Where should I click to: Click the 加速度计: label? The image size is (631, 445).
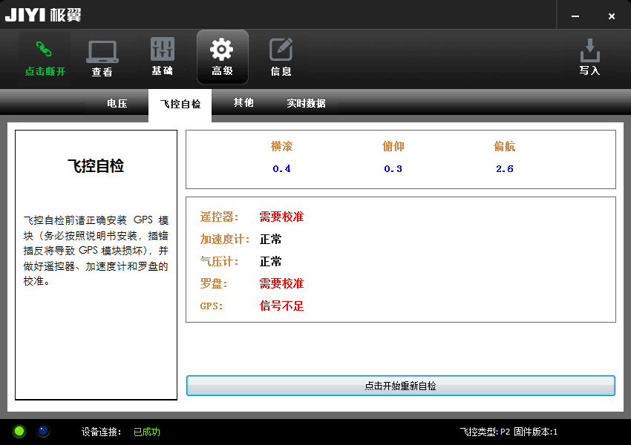coord(225,240)
